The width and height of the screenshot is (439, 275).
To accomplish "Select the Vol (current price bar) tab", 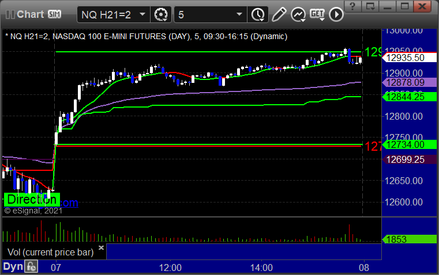I will (x=51, y=252).
